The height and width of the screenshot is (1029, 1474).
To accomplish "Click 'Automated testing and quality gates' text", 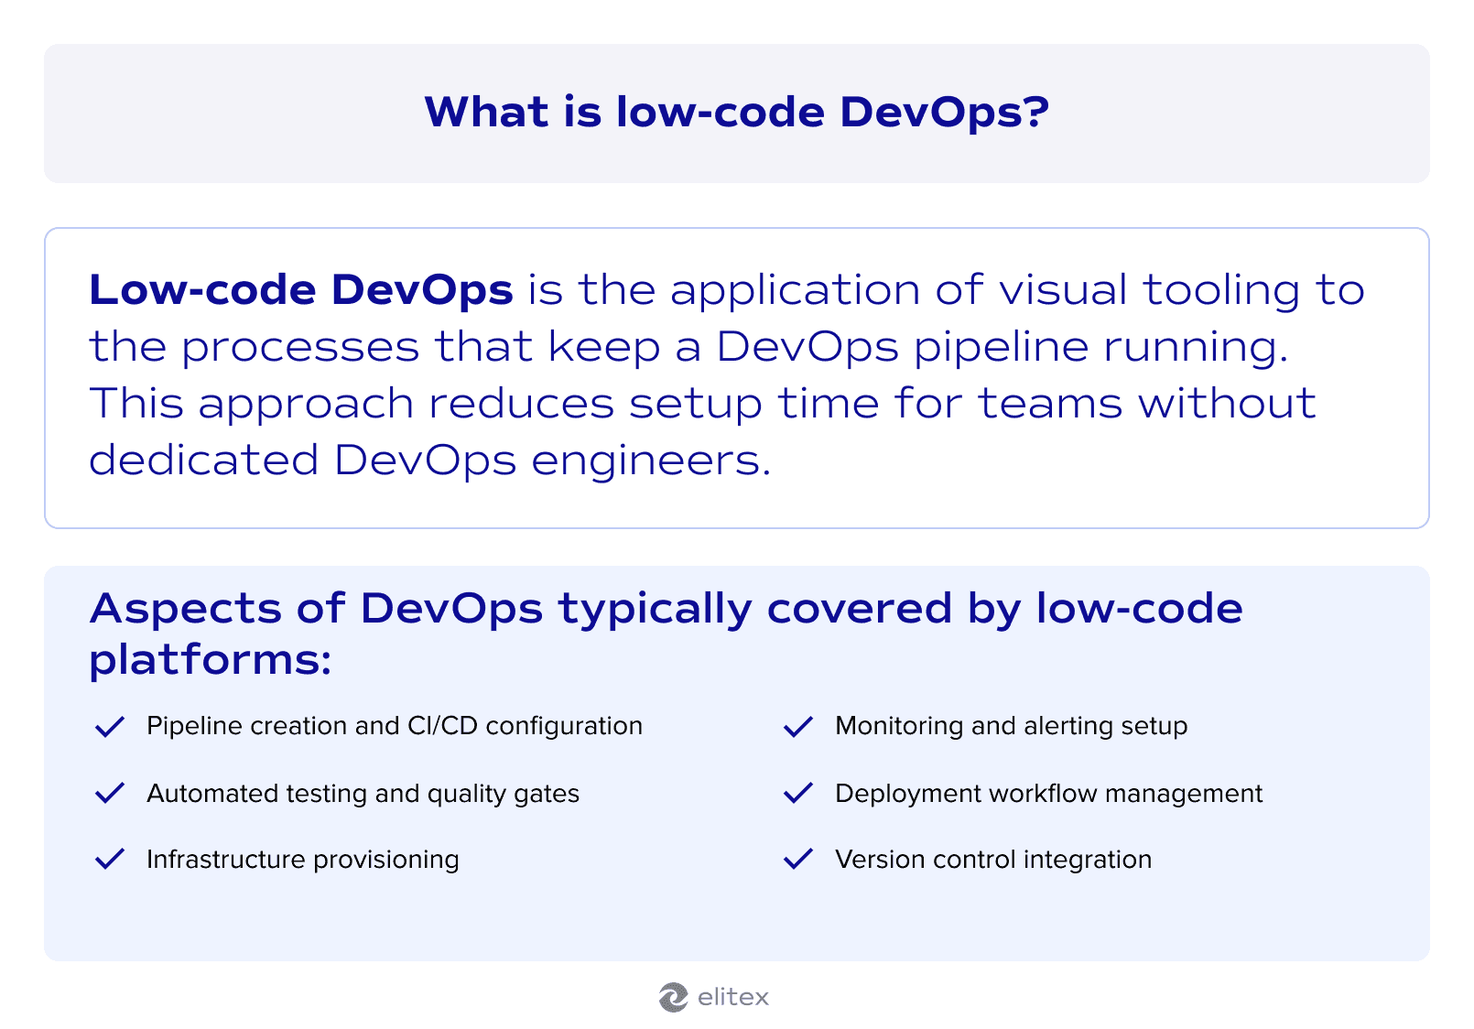I will coord(363,793).
